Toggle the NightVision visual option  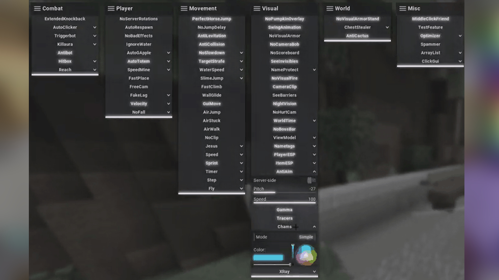pos(284,104)
